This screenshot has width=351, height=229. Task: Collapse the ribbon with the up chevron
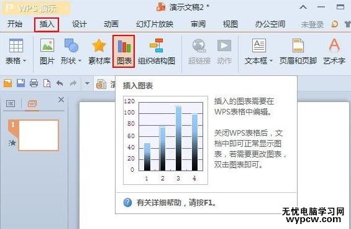[303, 7]
